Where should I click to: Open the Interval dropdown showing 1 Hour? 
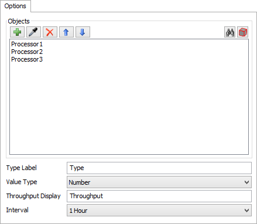point(159,211)
